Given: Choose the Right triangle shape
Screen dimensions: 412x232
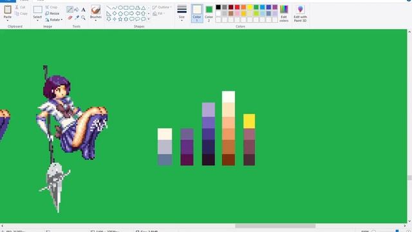Looking at the screenshot, I should [109, 14].
